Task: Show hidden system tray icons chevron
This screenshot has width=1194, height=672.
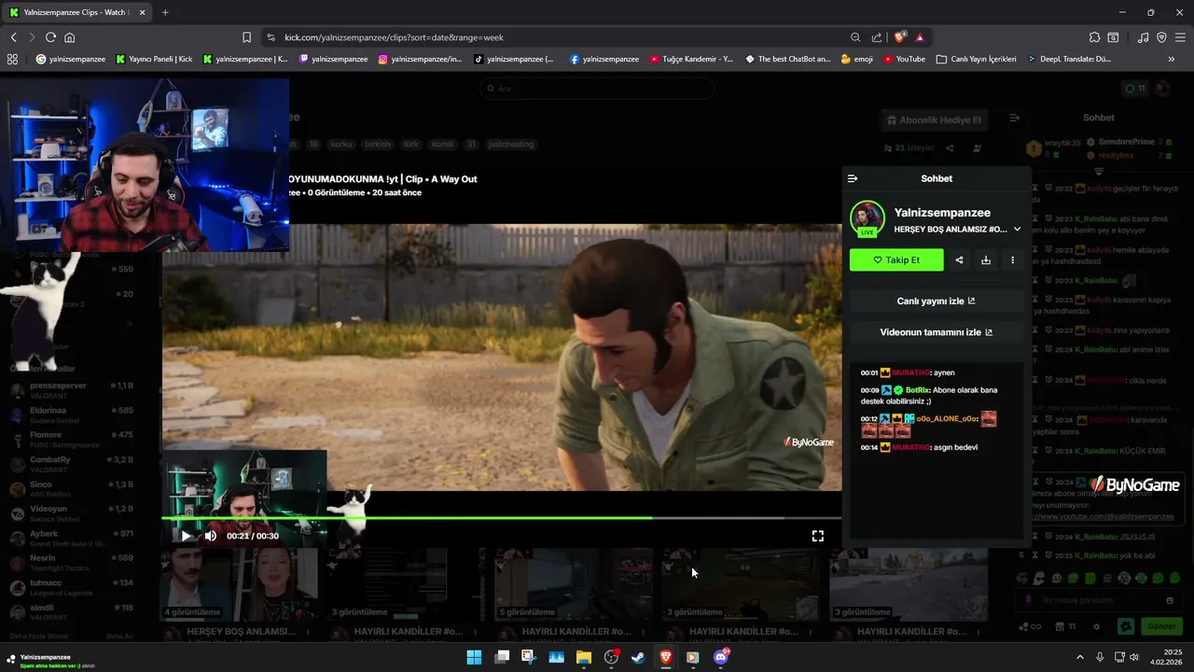Action: pyautogui.click(x=1080, y=657)
